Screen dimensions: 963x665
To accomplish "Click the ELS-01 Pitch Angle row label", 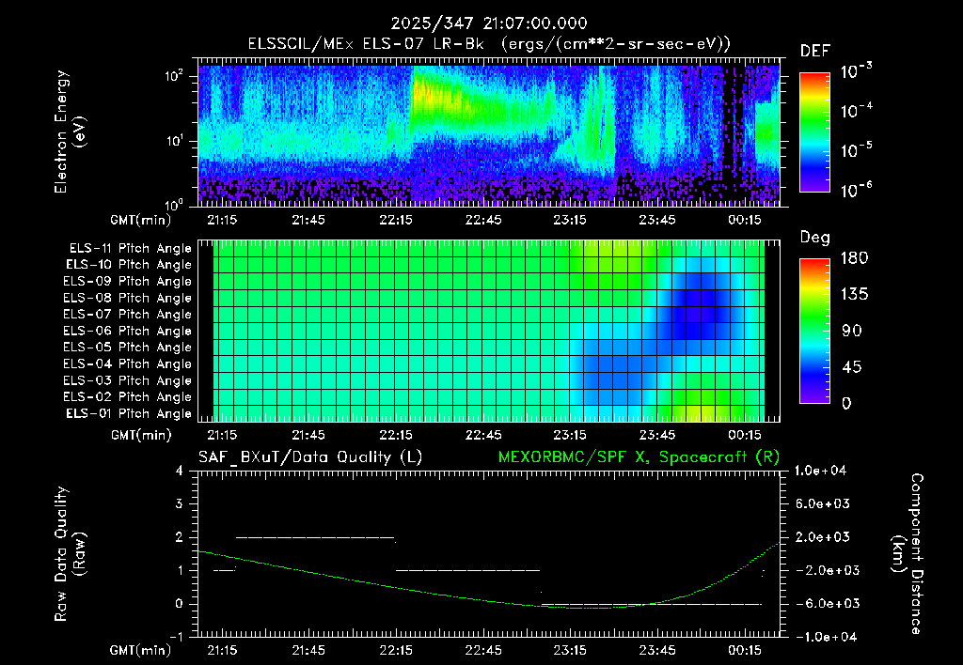I will [129, 413].
